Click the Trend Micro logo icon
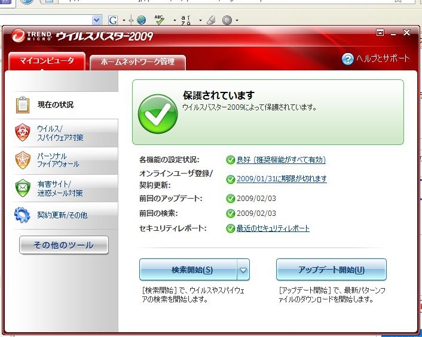Viewport: 422px width, 337px height. pyautogui.click(x=18, y=35)
